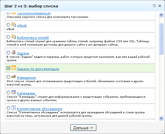165x134 pixels.
Task: Select the wfpub radio button
Action: (x=8, y=25)
